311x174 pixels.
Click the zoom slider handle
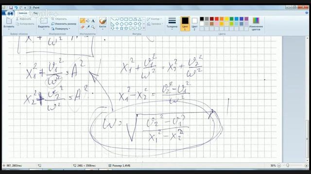pos(288,165)
